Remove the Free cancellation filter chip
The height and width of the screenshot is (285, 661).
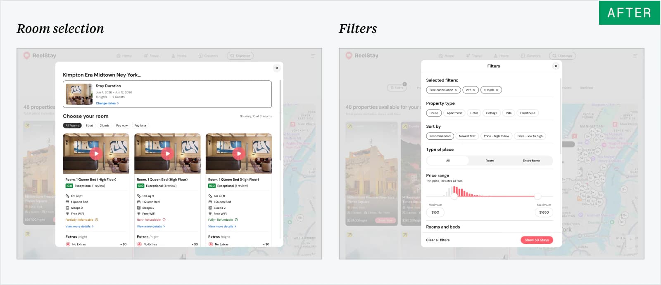pyautogui.click(x=456, y=90)
